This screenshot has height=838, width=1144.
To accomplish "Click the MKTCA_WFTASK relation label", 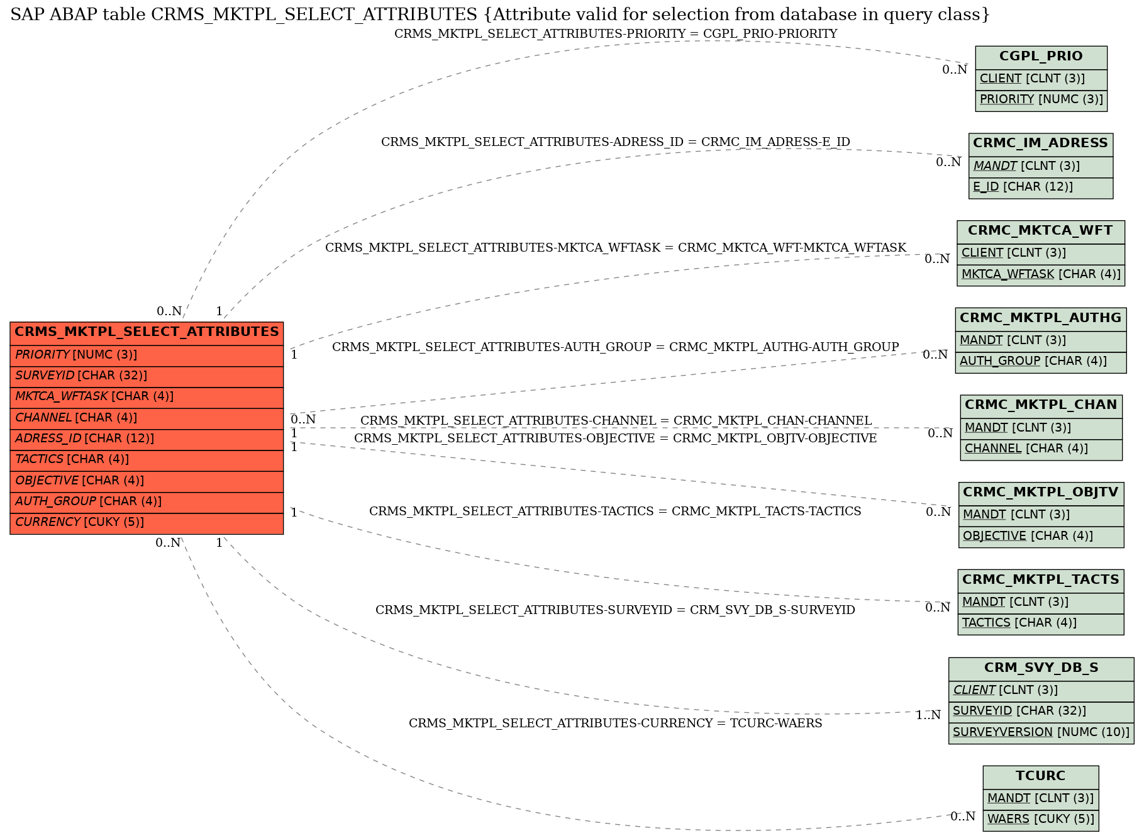I will coord(616,248).
